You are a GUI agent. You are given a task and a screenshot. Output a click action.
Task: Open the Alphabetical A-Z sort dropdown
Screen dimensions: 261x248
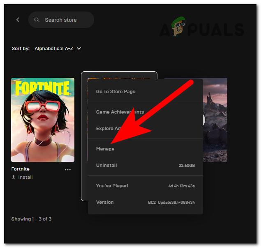[58, 48]
